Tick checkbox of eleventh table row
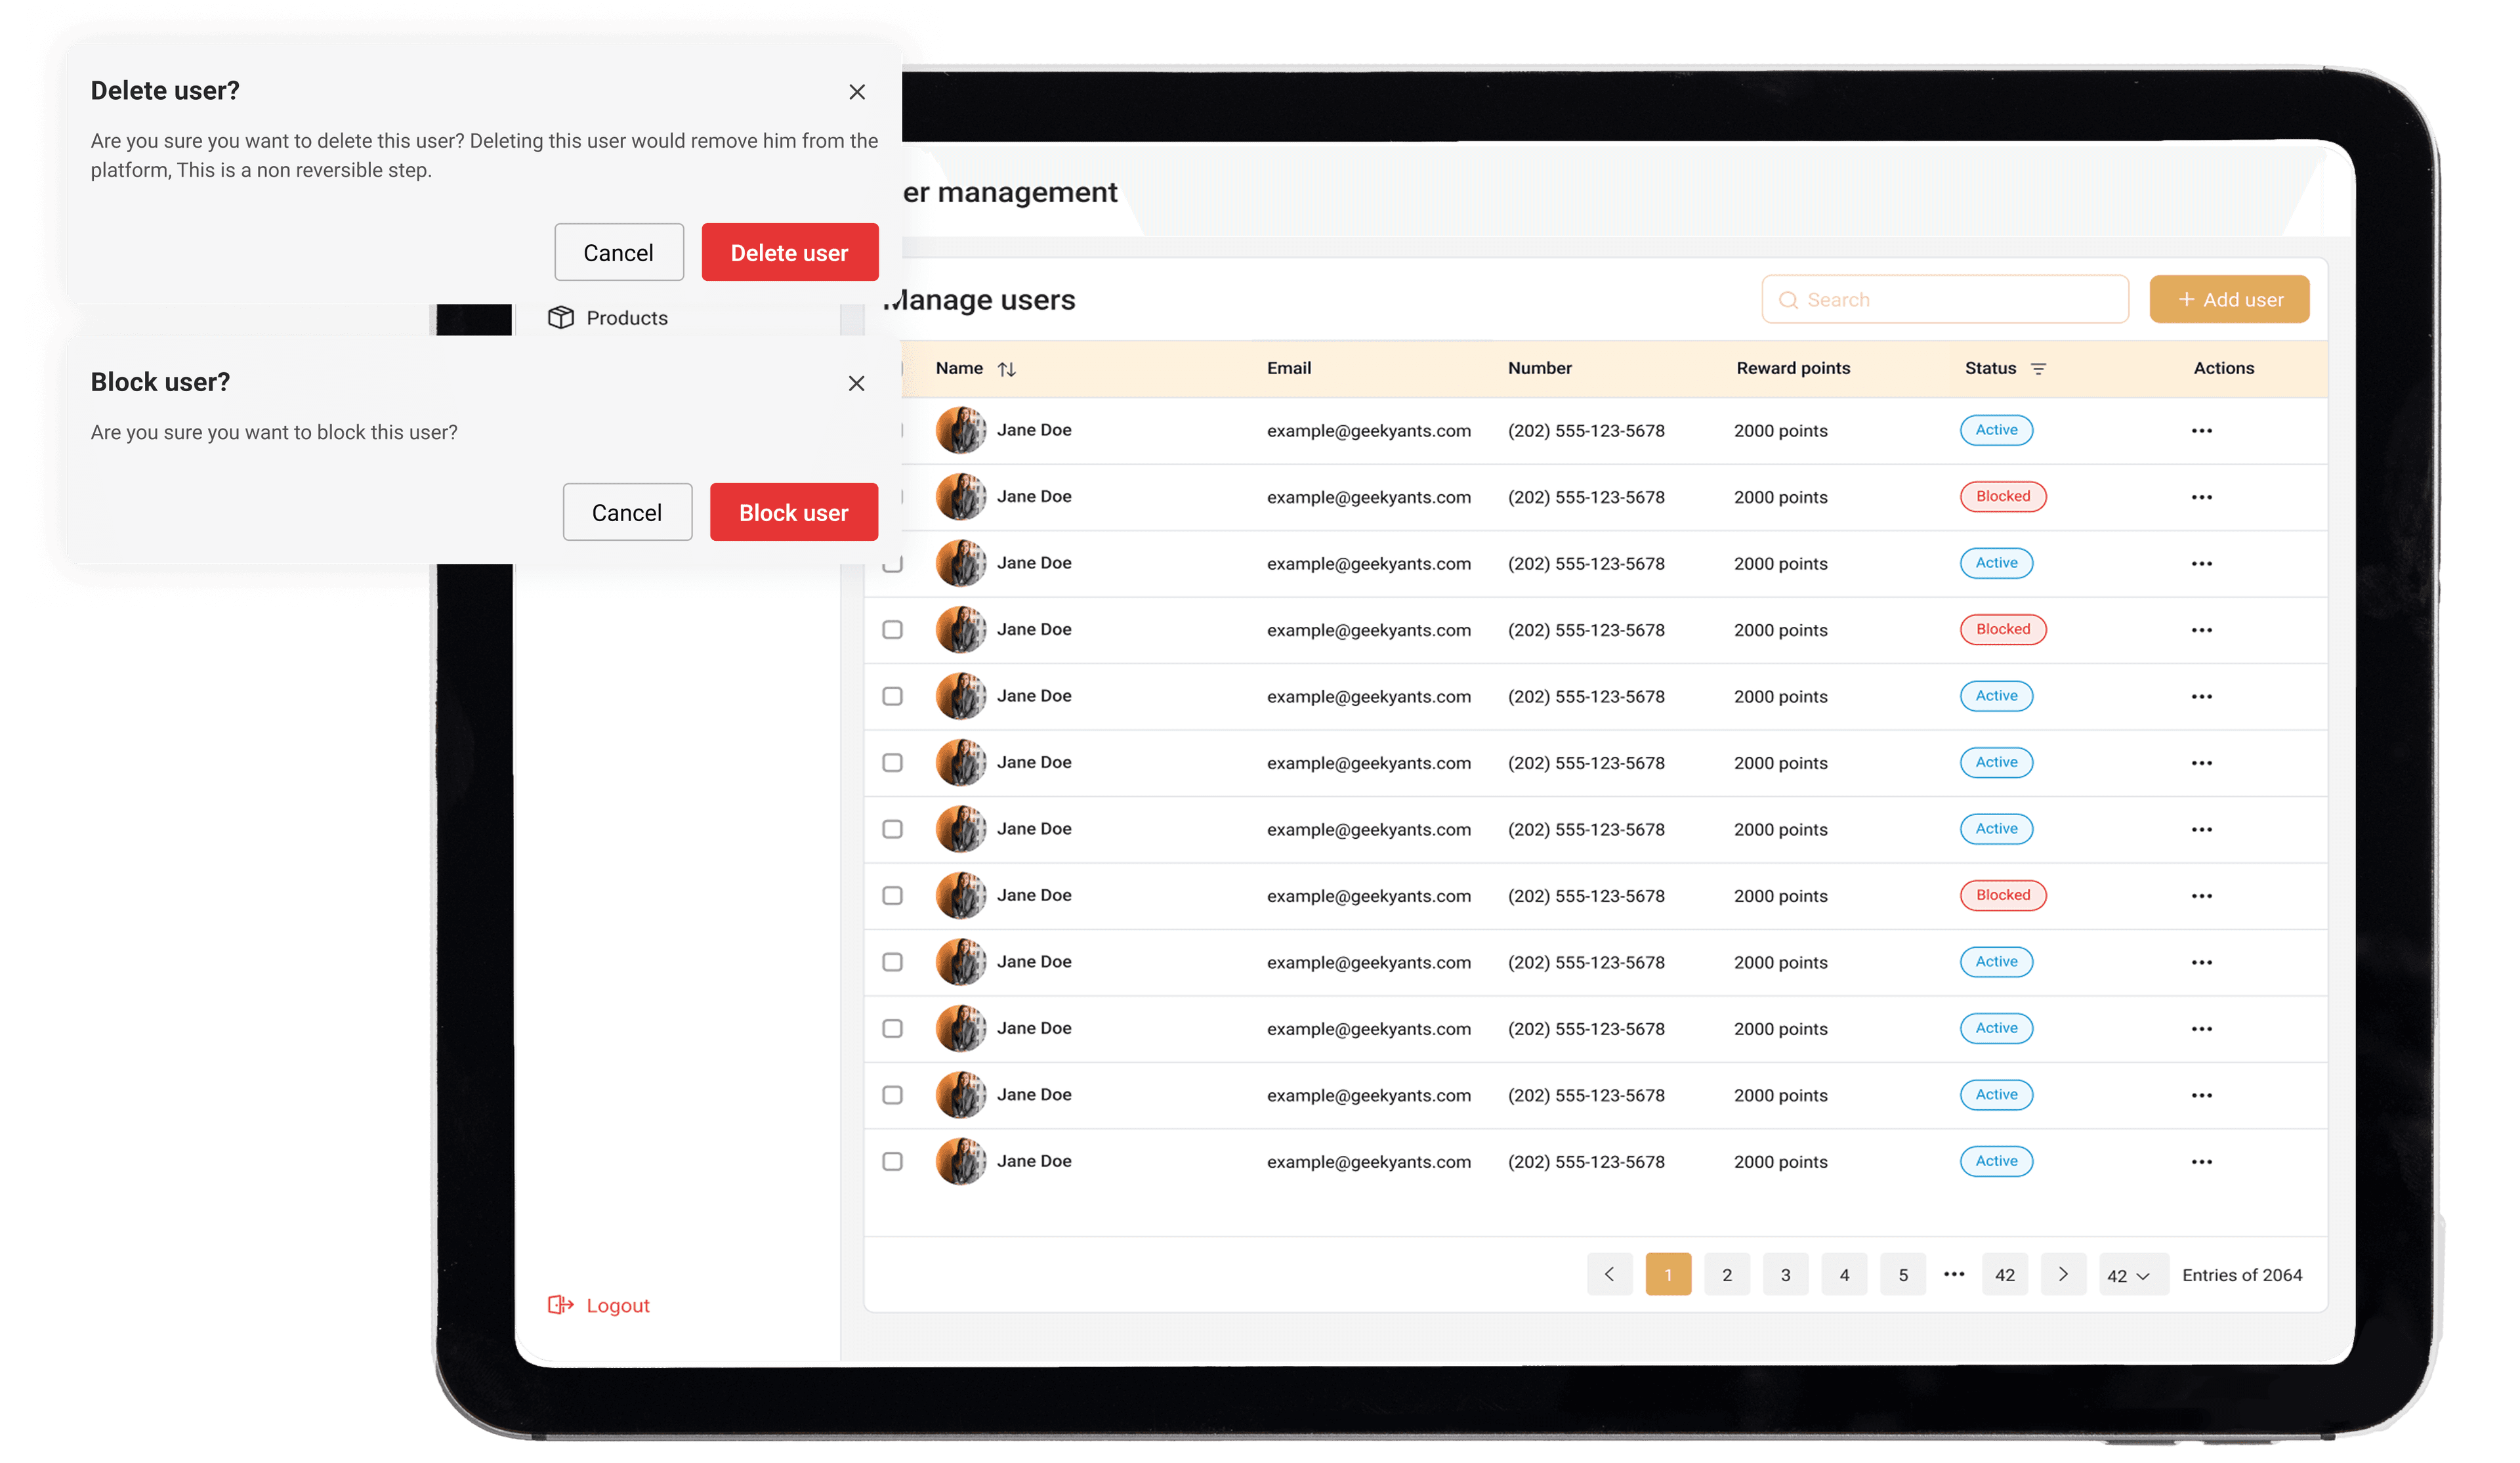The width and height of the screenshot is (2520, 1463). coord(893,1095)
